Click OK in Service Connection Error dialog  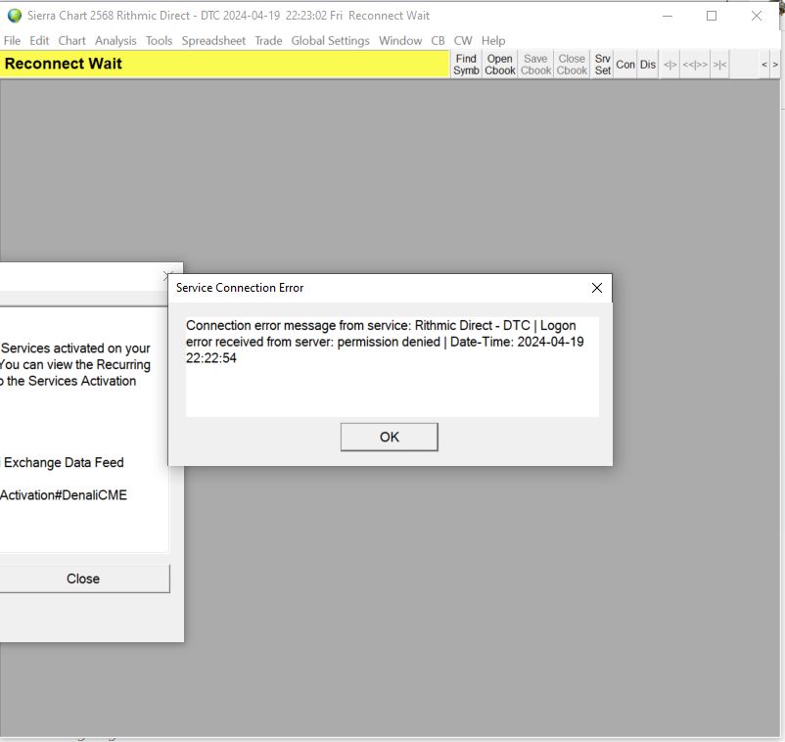[389, 438]
